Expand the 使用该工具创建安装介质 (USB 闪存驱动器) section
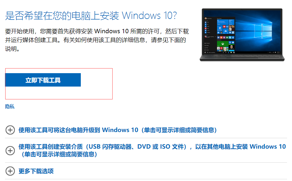 [x=152, y=150]
